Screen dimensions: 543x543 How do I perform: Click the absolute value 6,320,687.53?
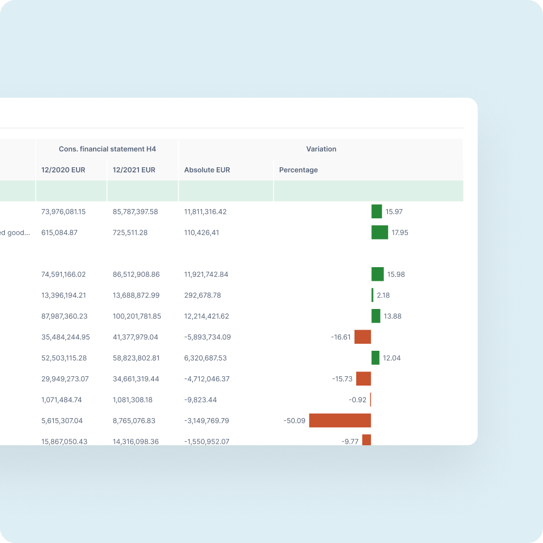click(x=205, y=358)
